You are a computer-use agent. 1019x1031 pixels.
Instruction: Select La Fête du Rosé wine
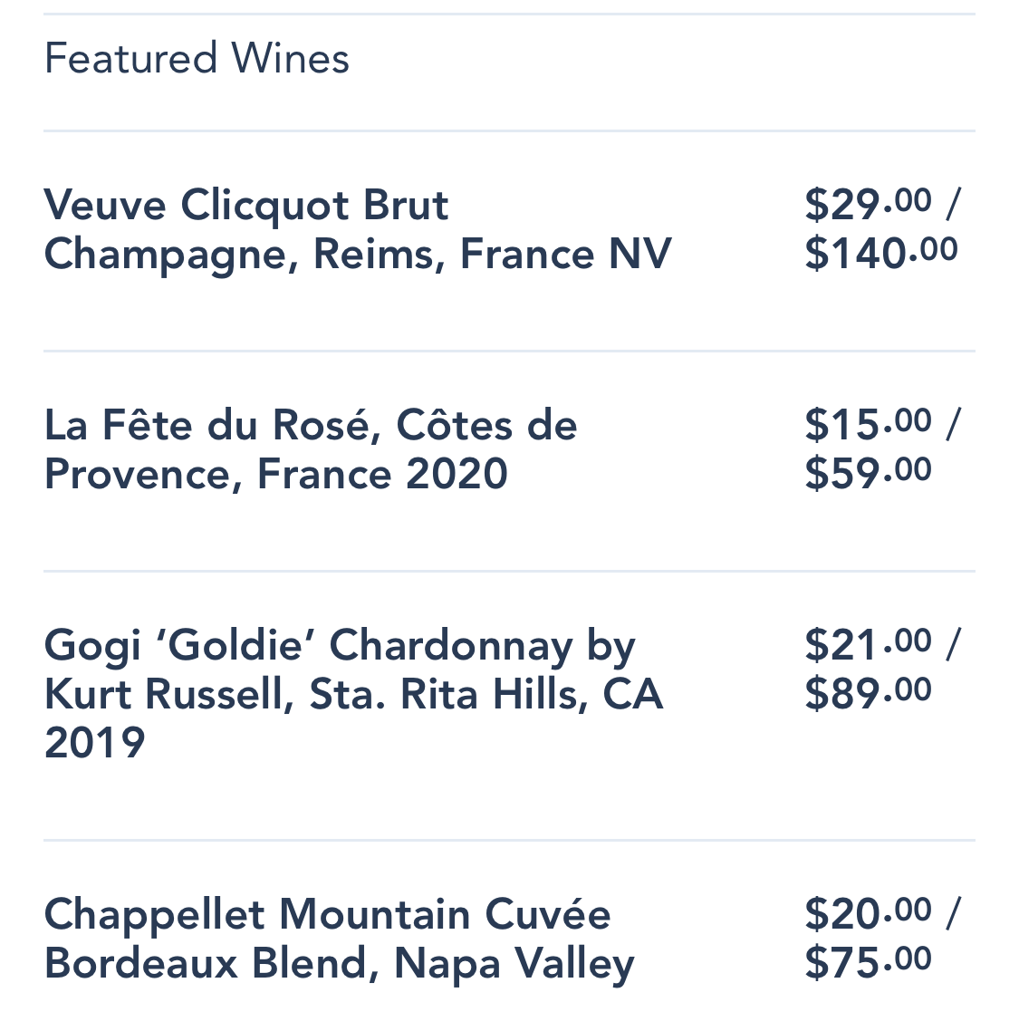311,449
